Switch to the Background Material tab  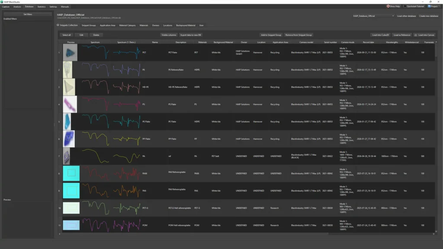tap(186, 26)
